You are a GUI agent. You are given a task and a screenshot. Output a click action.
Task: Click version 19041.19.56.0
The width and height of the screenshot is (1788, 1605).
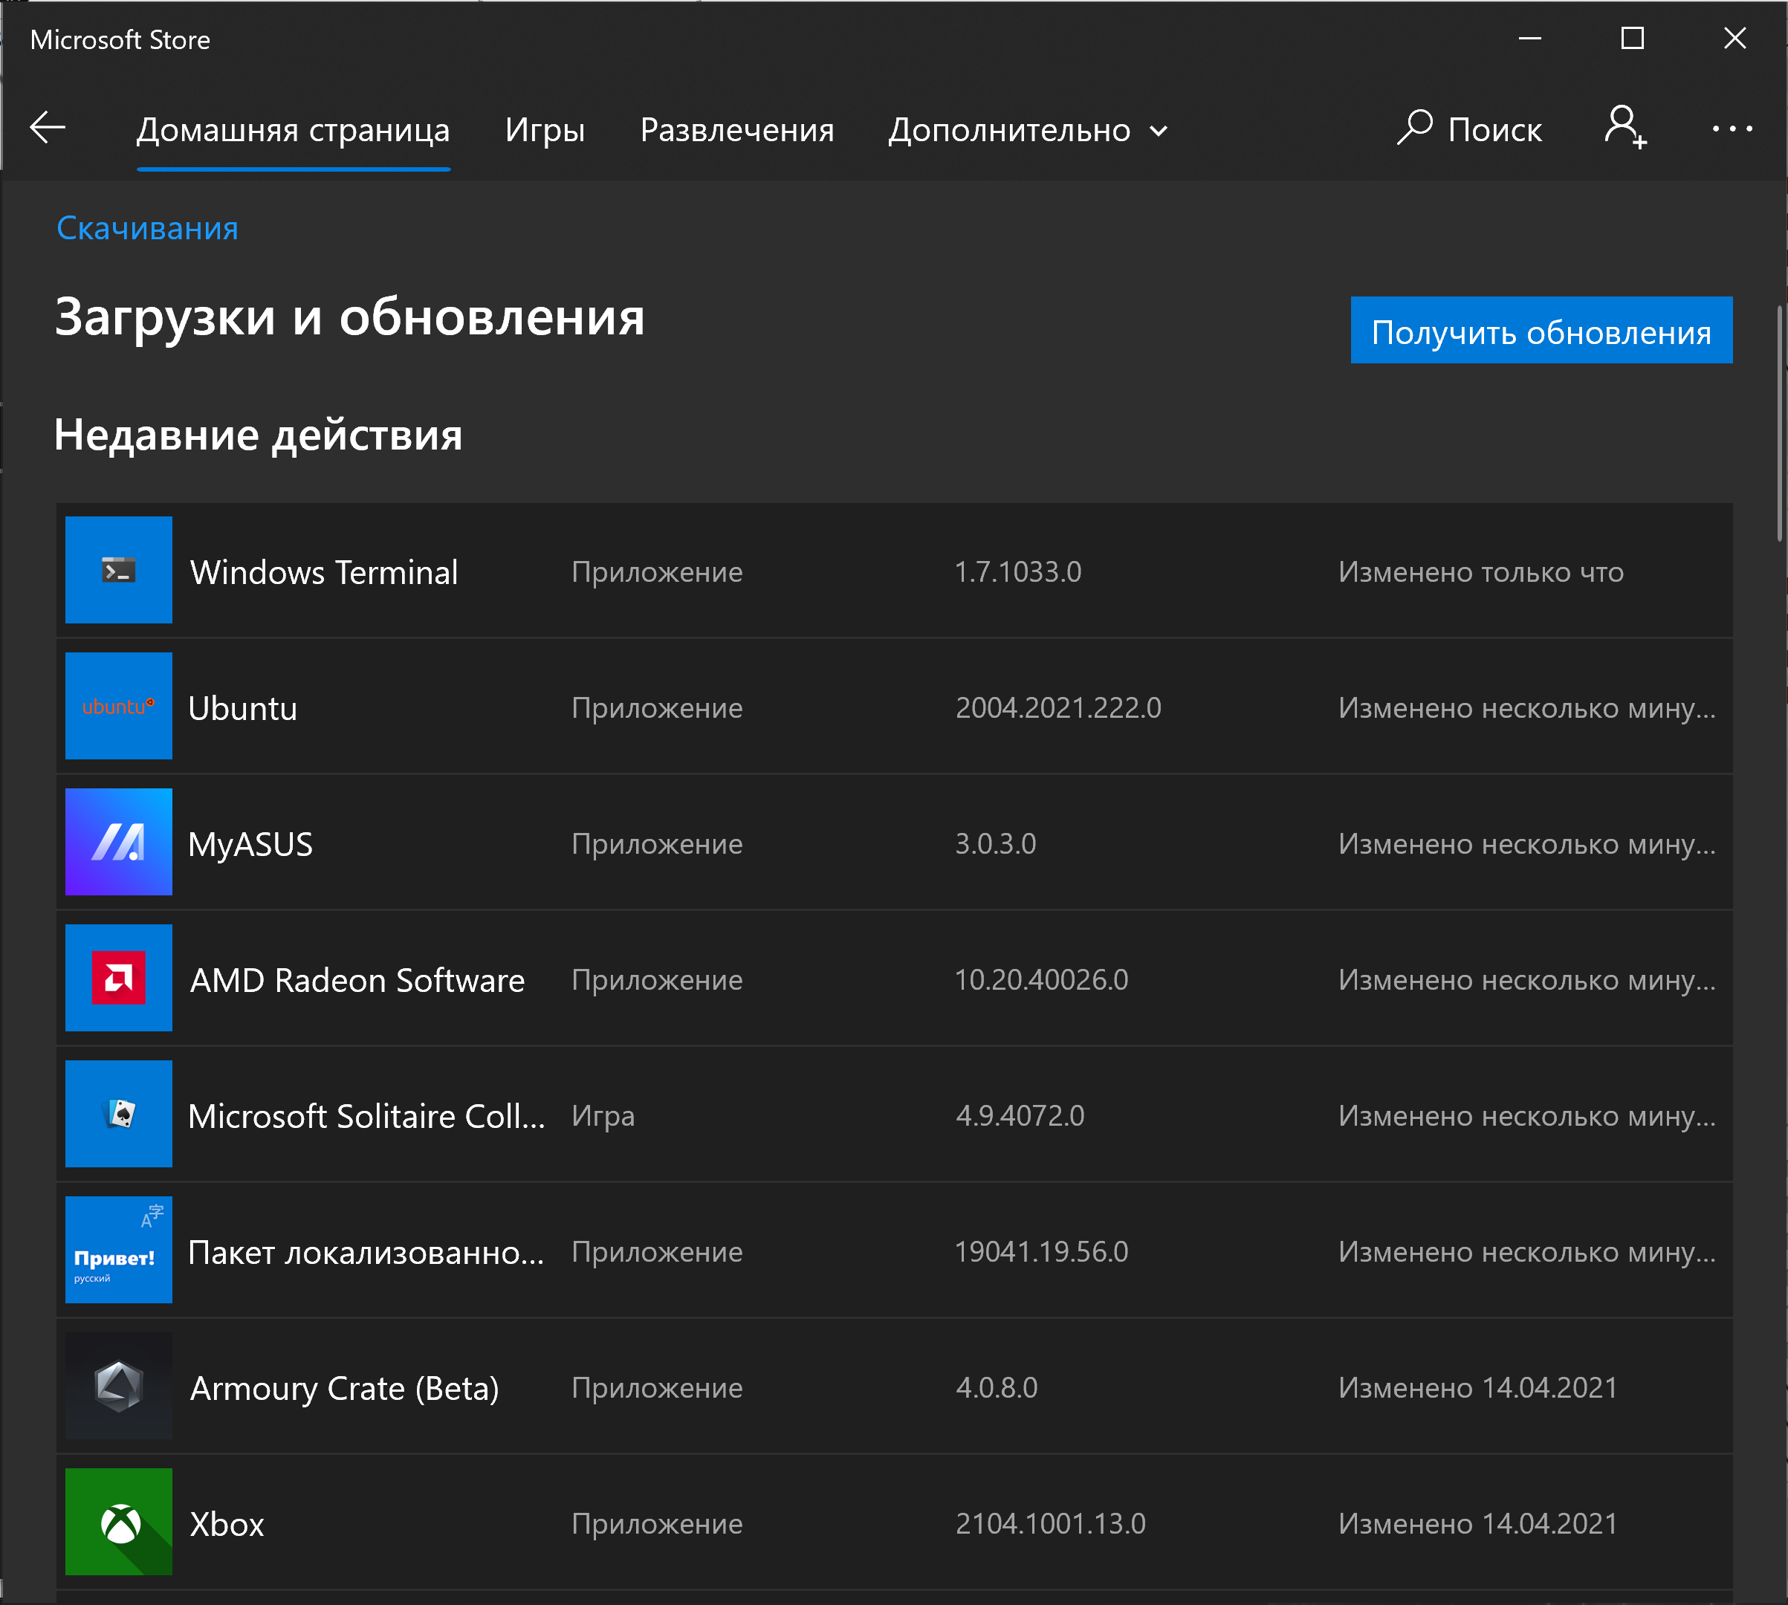click(x=1042, y=1251)
